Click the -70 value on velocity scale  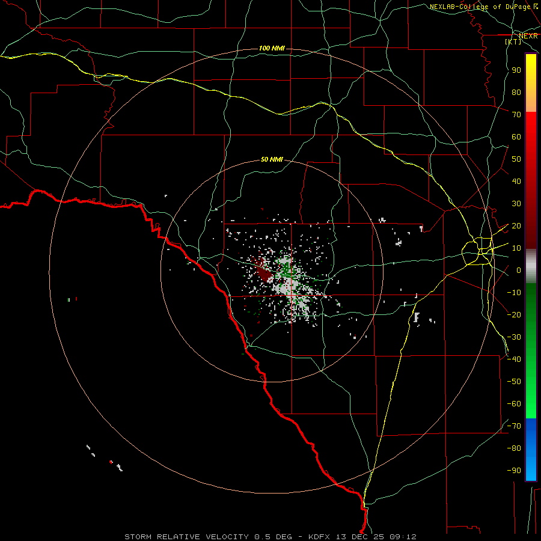point(514,426)
